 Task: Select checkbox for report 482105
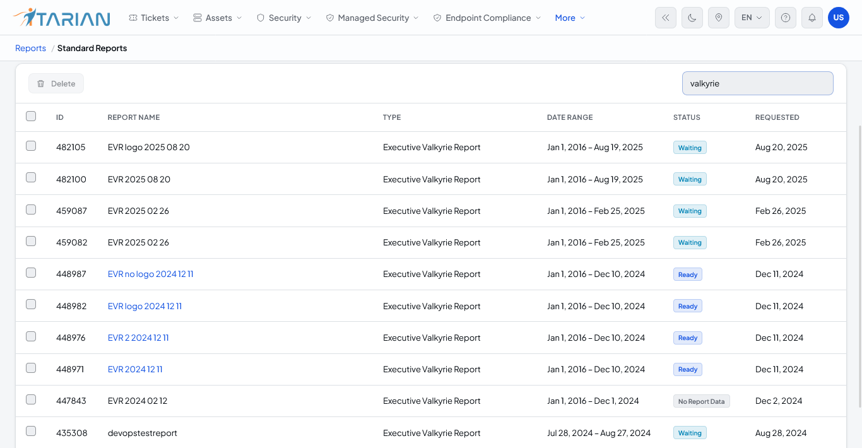coord(31,146)
